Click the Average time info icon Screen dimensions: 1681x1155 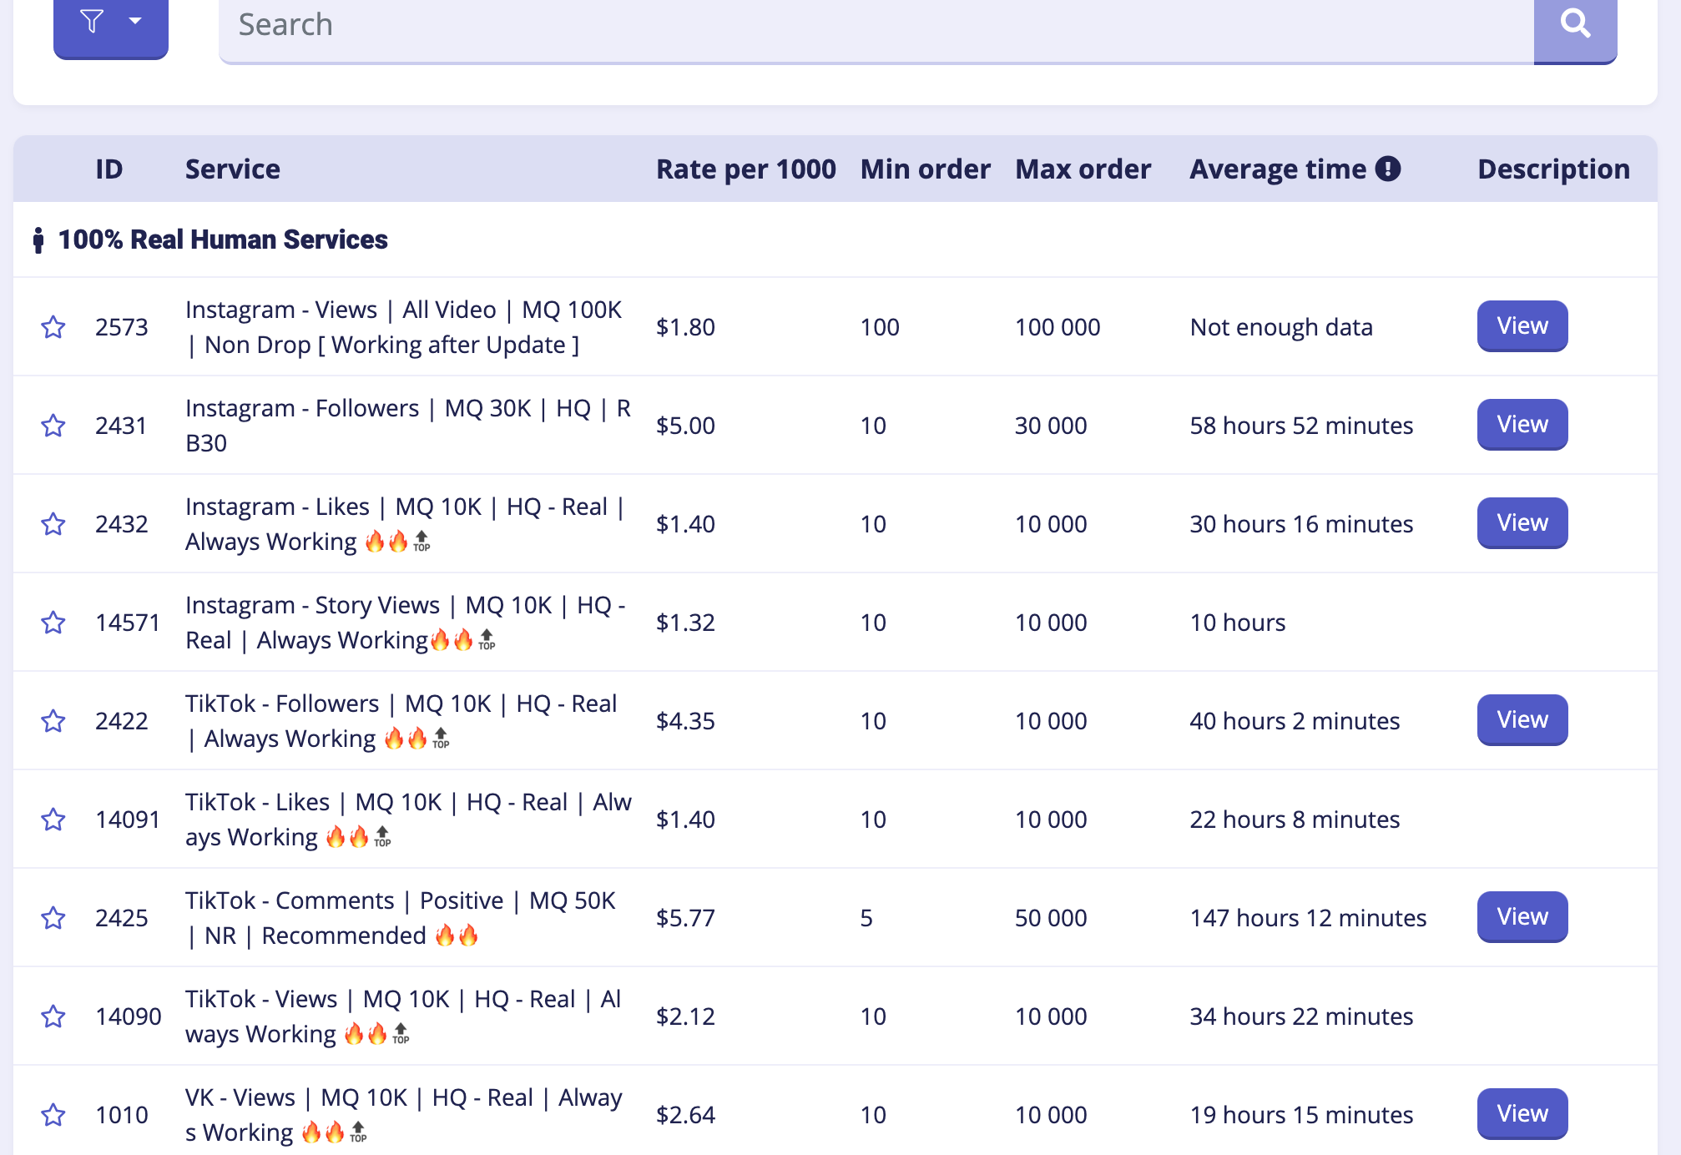pos(1388,169)
